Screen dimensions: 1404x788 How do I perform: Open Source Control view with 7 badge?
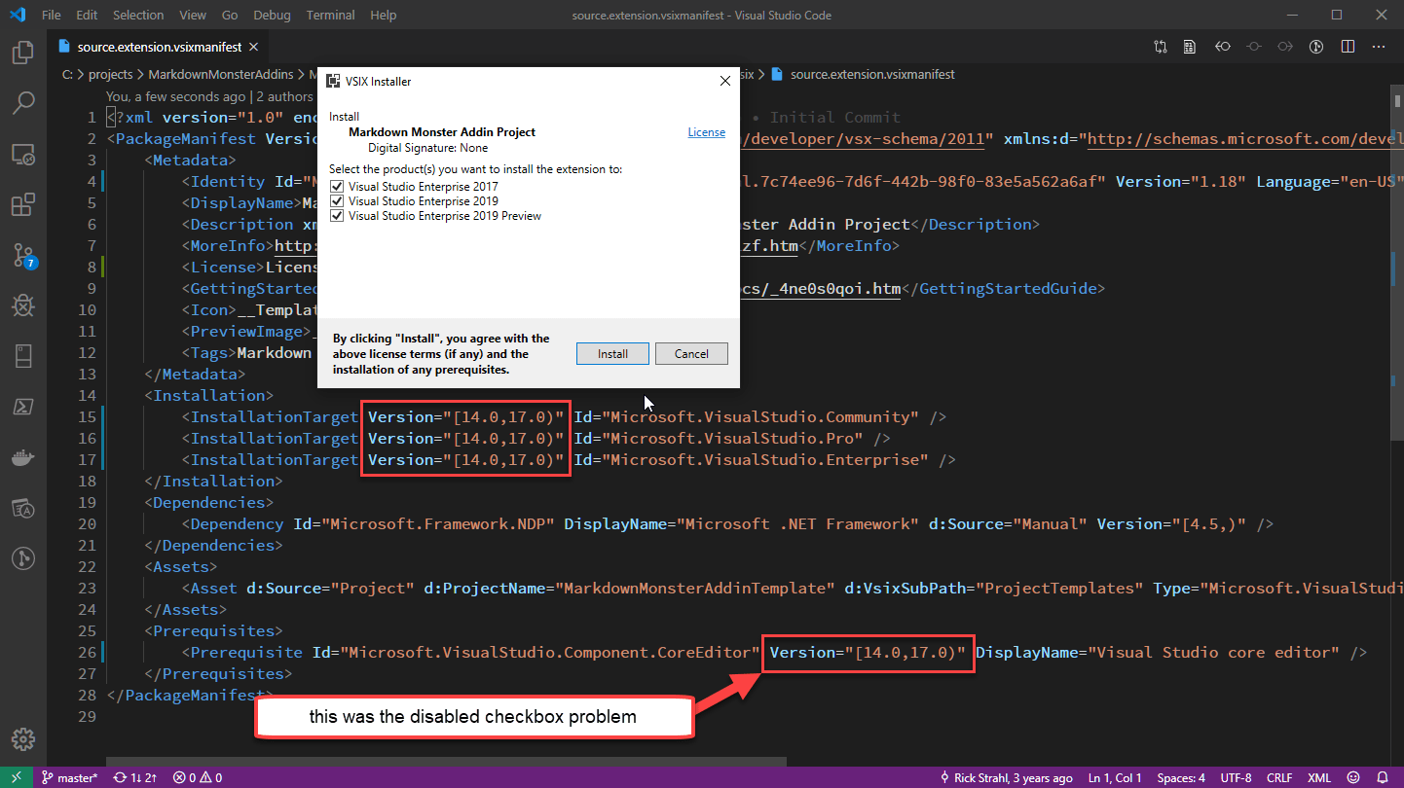(23, 256)
